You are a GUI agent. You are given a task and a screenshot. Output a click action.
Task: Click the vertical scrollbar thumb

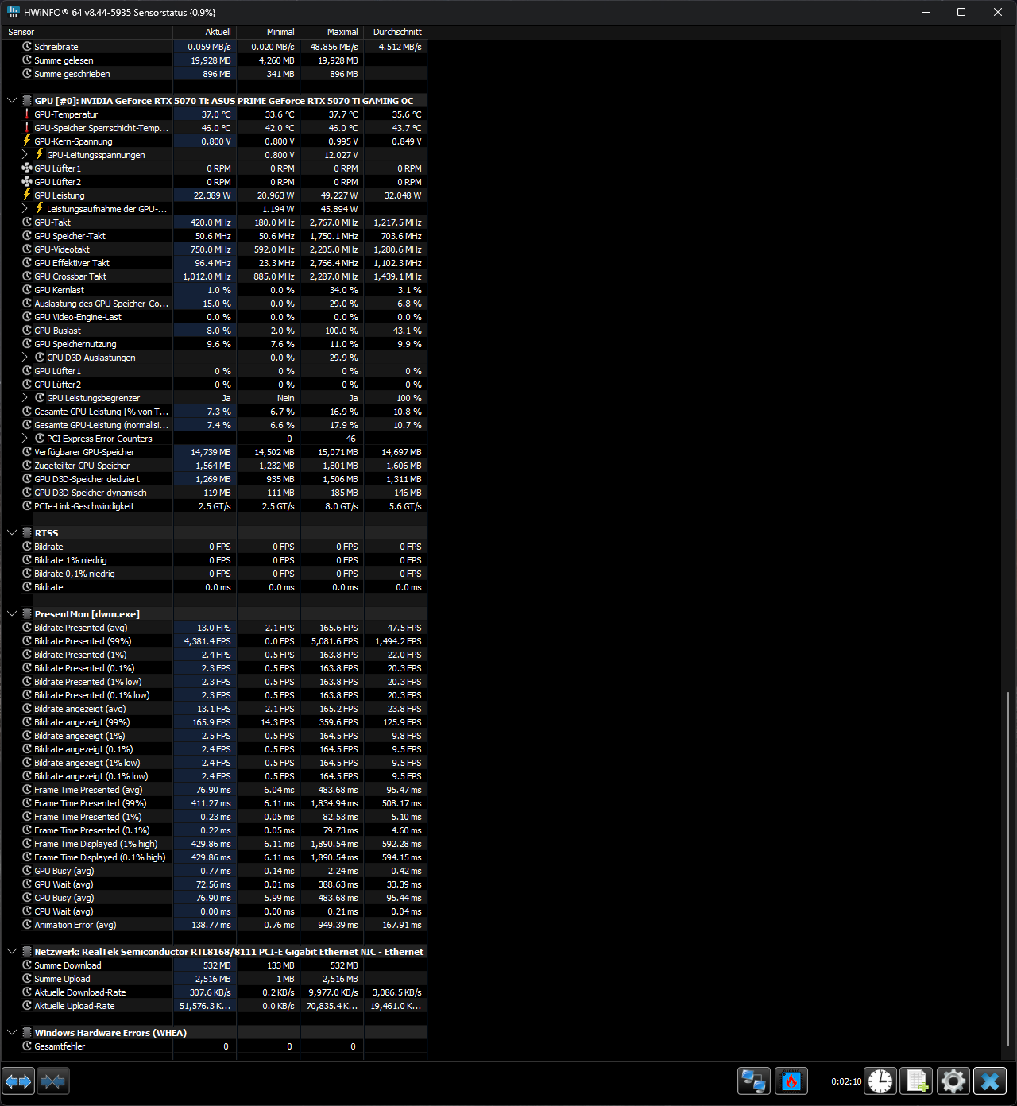(1008, 869)
